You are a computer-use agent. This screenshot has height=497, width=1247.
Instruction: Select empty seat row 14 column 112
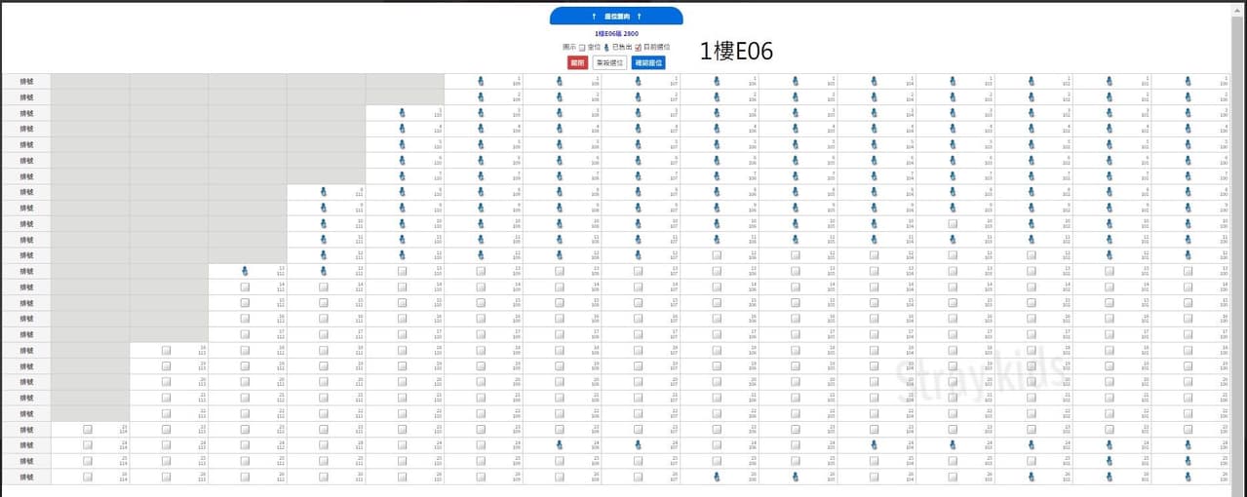pyautogui.click(x=245, y=287)
